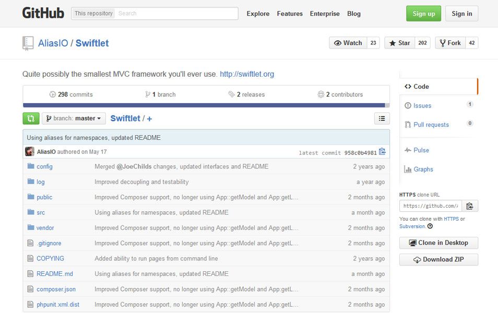Open the Graphs section link
498x313 pixels.
423,169
